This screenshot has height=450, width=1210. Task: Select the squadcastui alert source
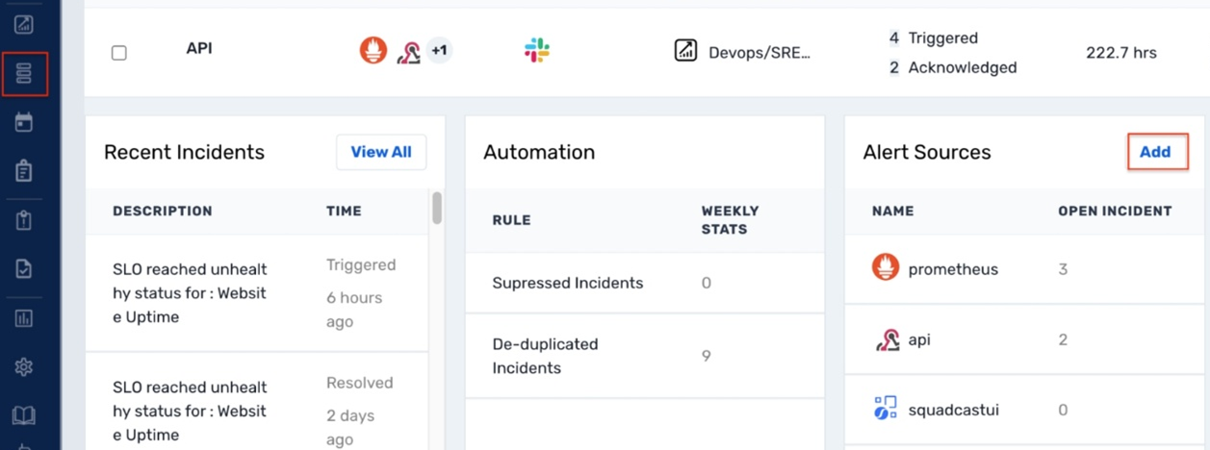[953, 410]
